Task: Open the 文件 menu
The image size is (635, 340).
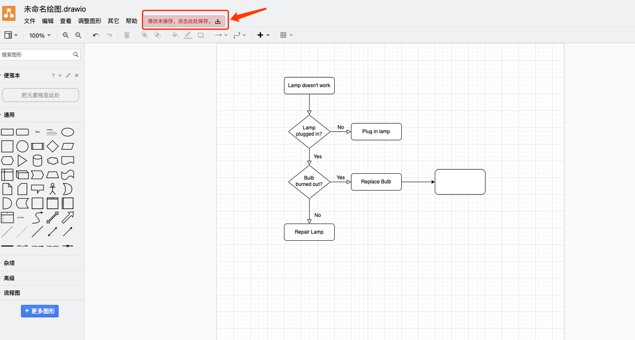Action: (29, 21)
